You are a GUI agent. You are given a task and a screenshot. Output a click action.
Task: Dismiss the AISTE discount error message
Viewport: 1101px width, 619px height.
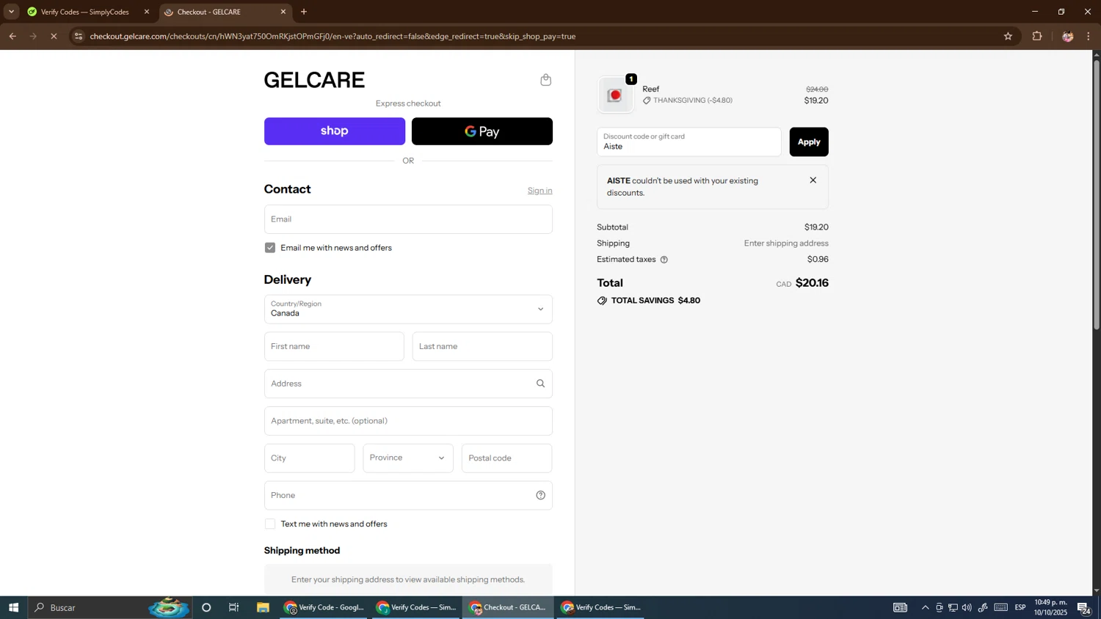coord(813,180)
